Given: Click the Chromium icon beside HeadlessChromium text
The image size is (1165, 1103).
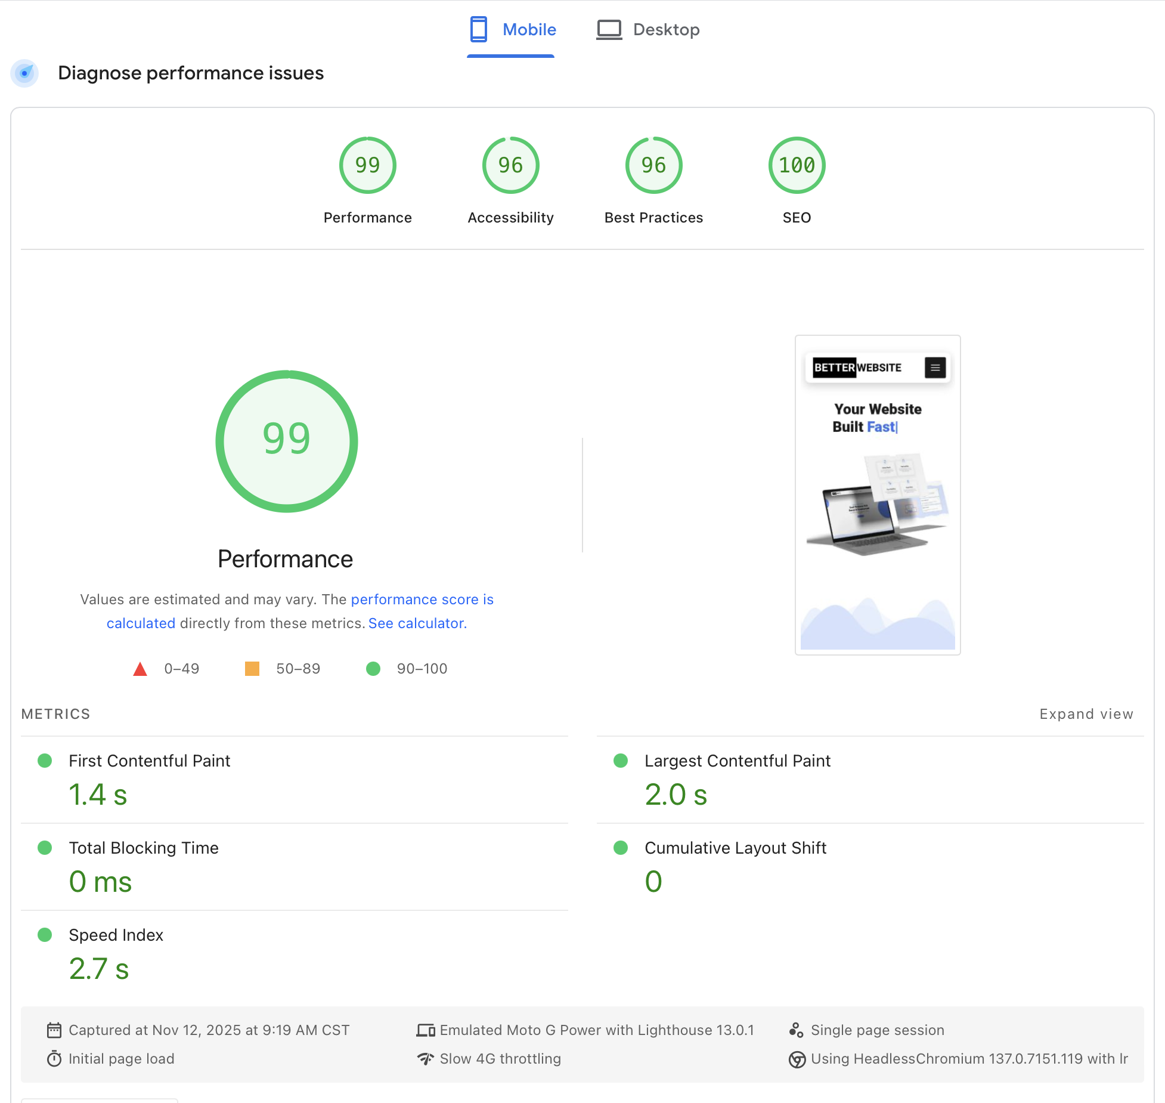Looking at the screenshot, I should pos(797,1059).
